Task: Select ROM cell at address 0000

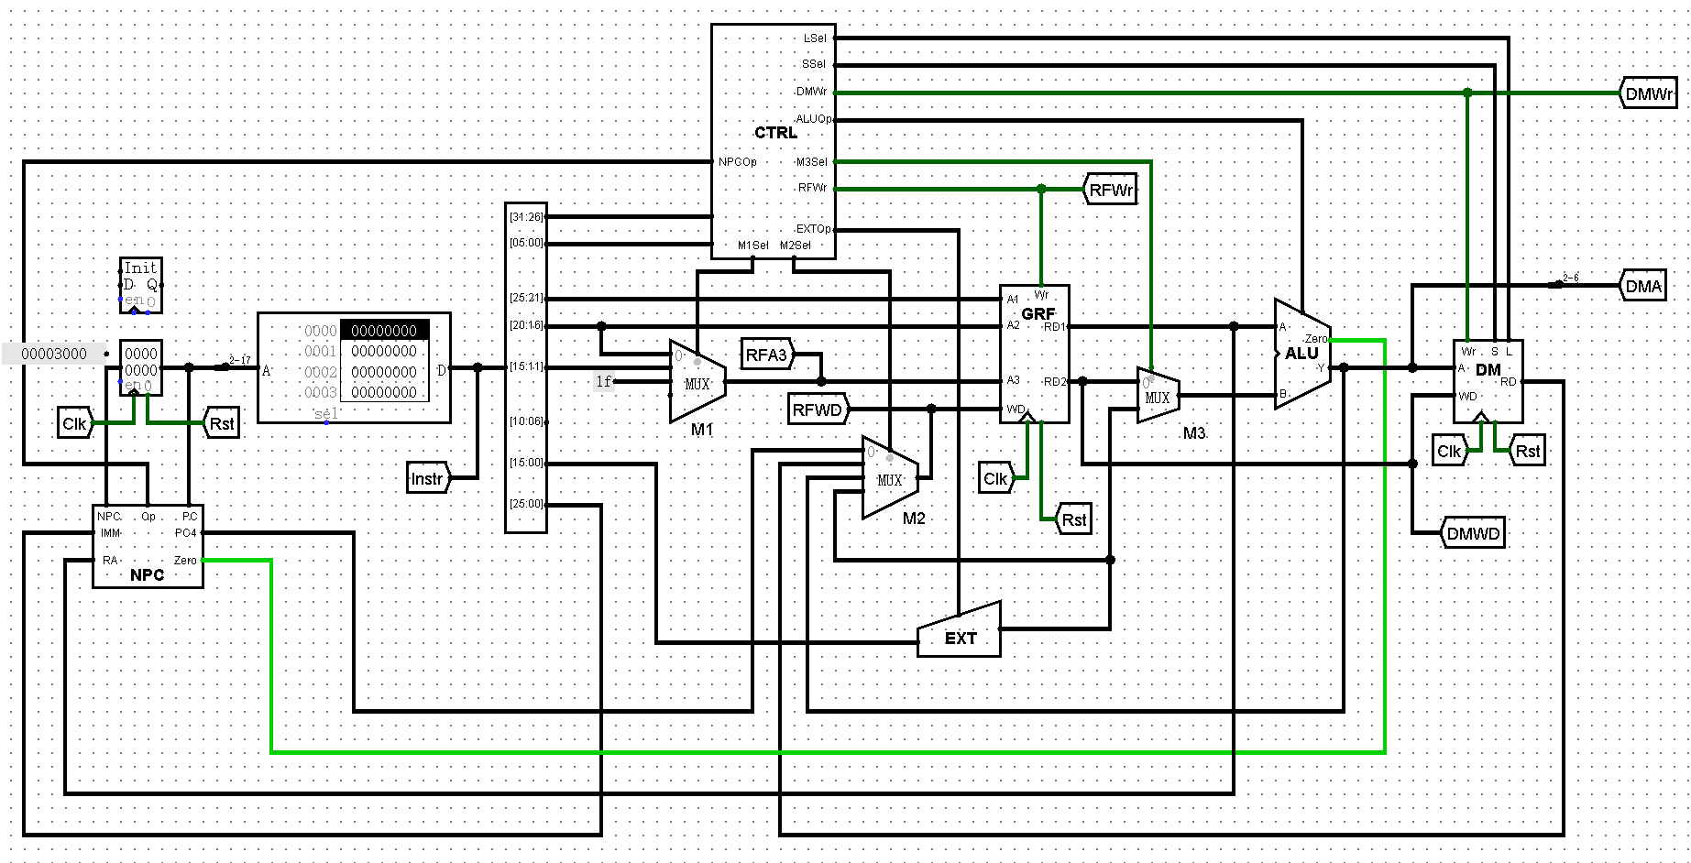Action: coord(384,331)
